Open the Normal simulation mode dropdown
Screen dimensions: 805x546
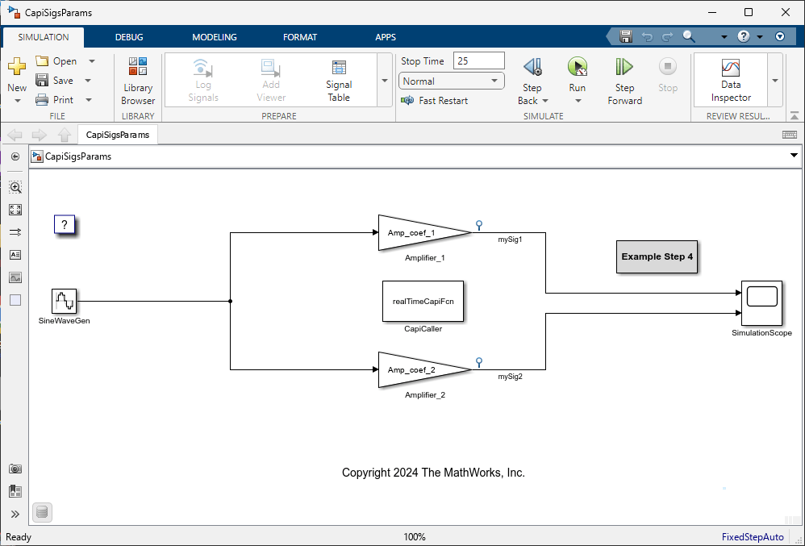pos(451,81)
